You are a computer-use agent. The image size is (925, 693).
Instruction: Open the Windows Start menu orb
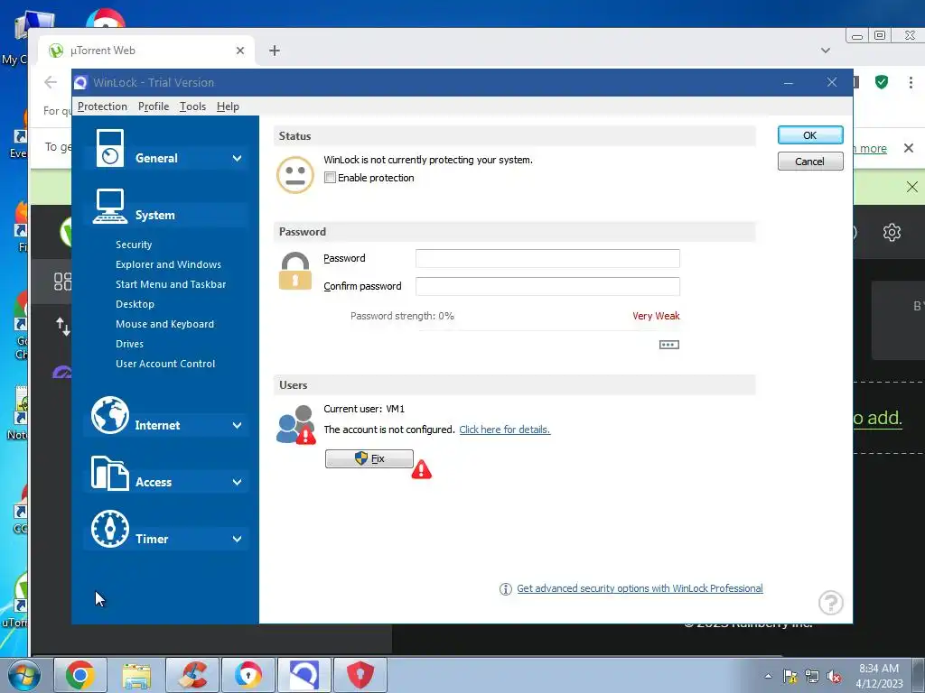coord(24,675)
